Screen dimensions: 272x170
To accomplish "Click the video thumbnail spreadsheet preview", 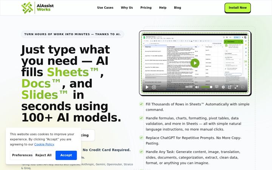I will point(195,63).
